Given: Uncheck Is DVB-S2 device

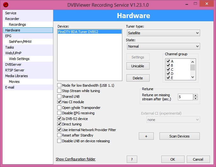Looking at the screenshot, I should (59, 118).
